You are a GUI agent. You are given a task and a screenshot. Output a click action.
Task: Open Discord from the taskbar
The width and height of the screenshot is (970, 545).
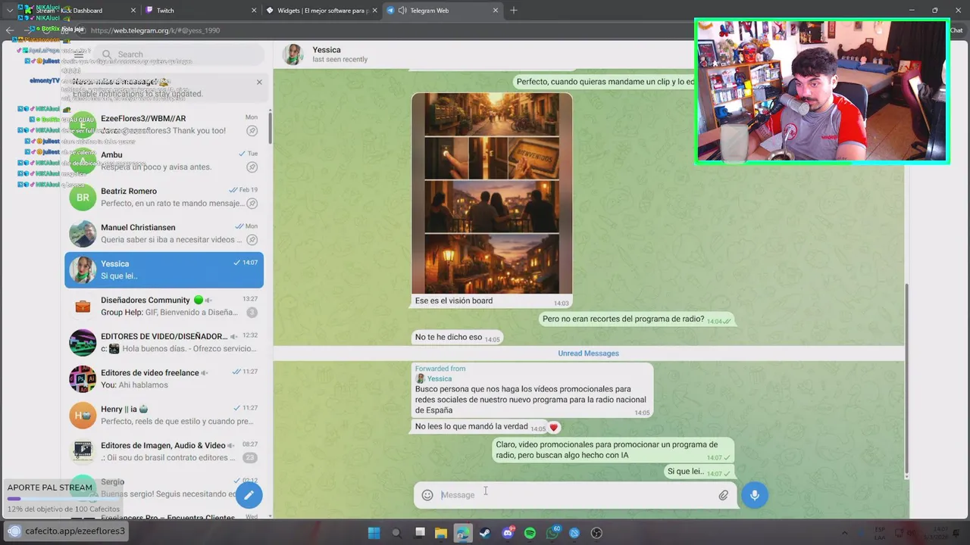point(508,533)
